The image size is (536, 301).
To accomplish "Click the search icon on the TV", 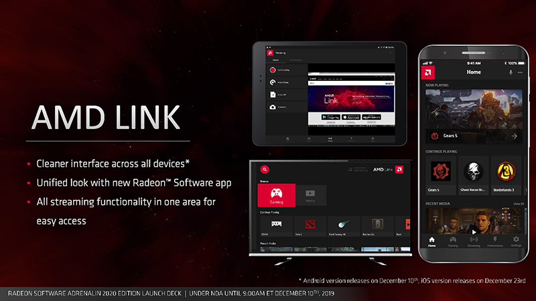I will click(x=265, y=169).
